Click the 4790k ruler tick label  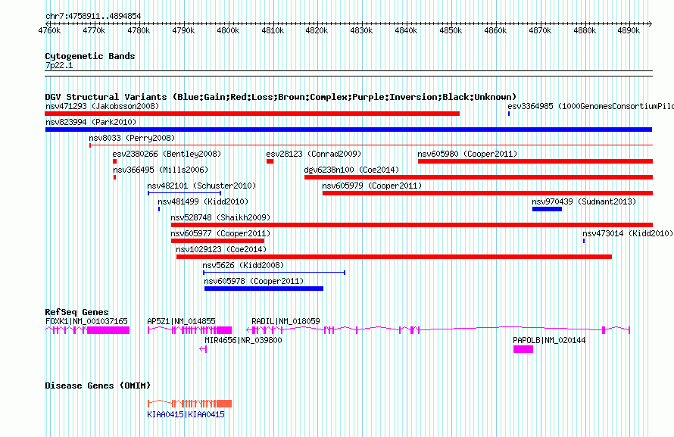183,31
